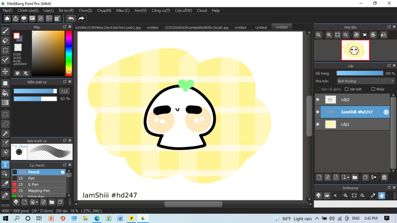
Task: Duplicate the selected layer
Action: 365,177
